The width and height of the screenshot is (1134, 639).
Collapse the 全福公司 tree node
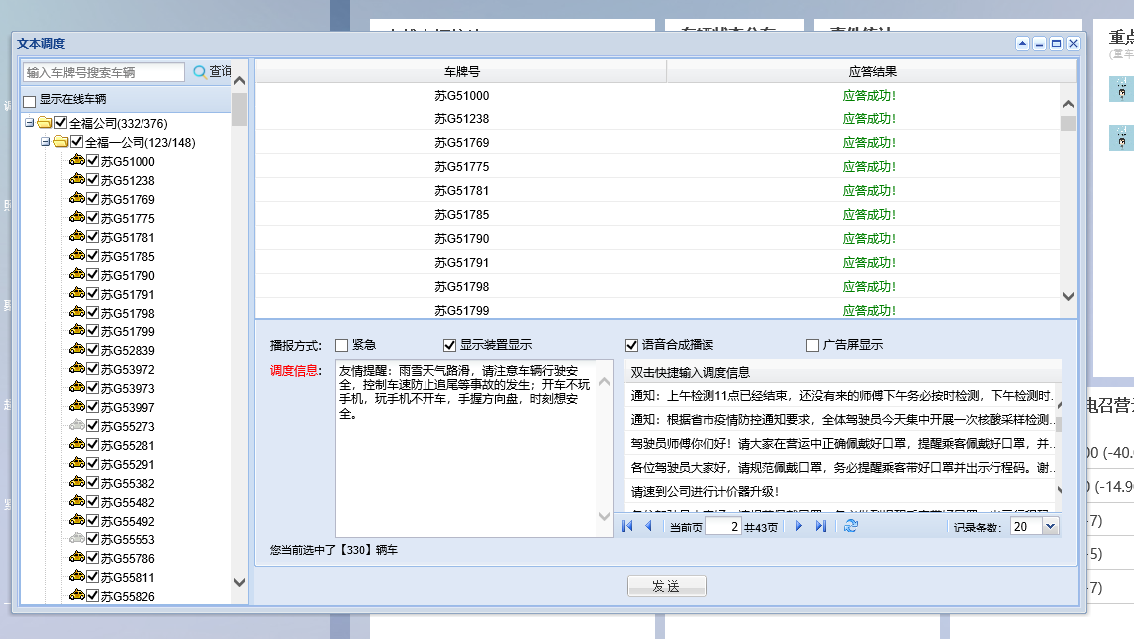pos(30,123)
